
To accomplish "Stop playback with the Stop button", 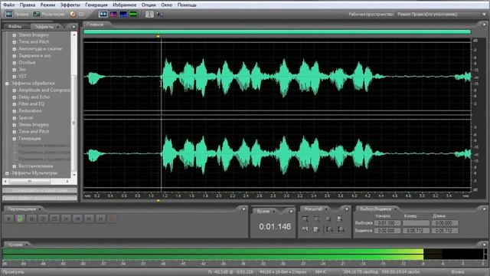I will pos(8,219).
